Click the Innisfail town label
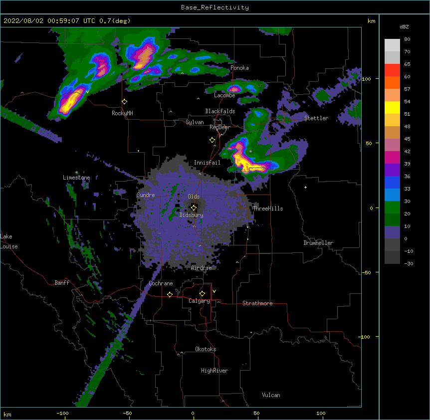 point(207,163)
